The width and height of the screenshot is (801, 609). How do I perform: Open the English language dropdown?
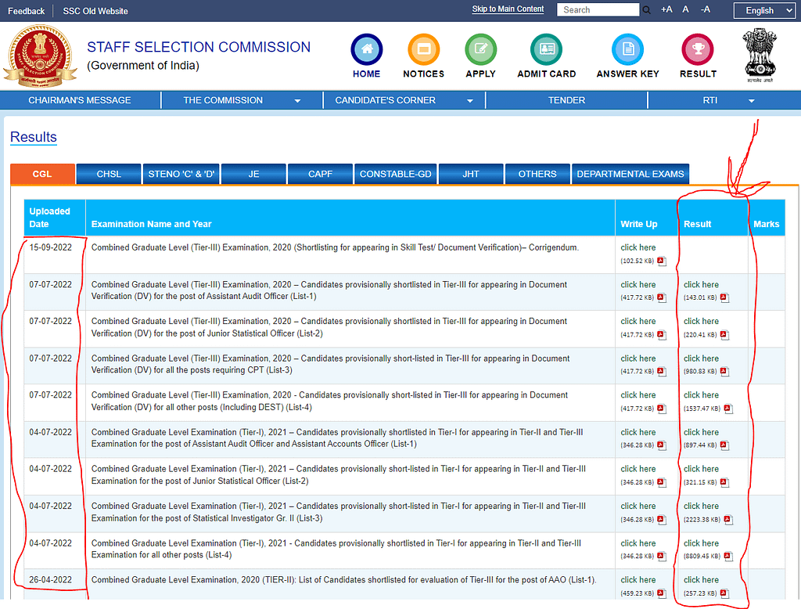tap(764, 10)
